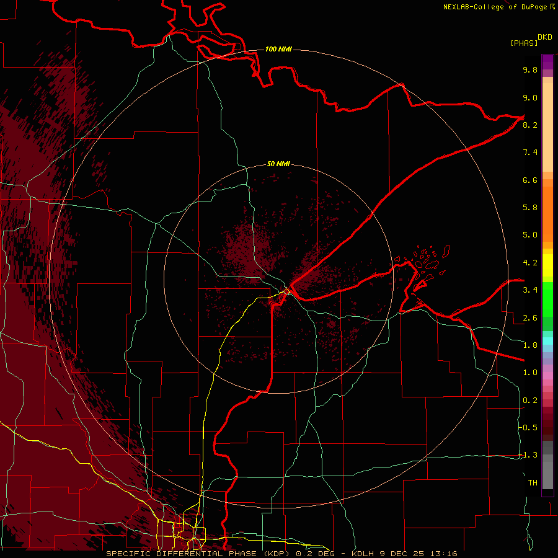Click the 5.8 color scale value
This screenshot has width=558, height=558.
point(530,208)
